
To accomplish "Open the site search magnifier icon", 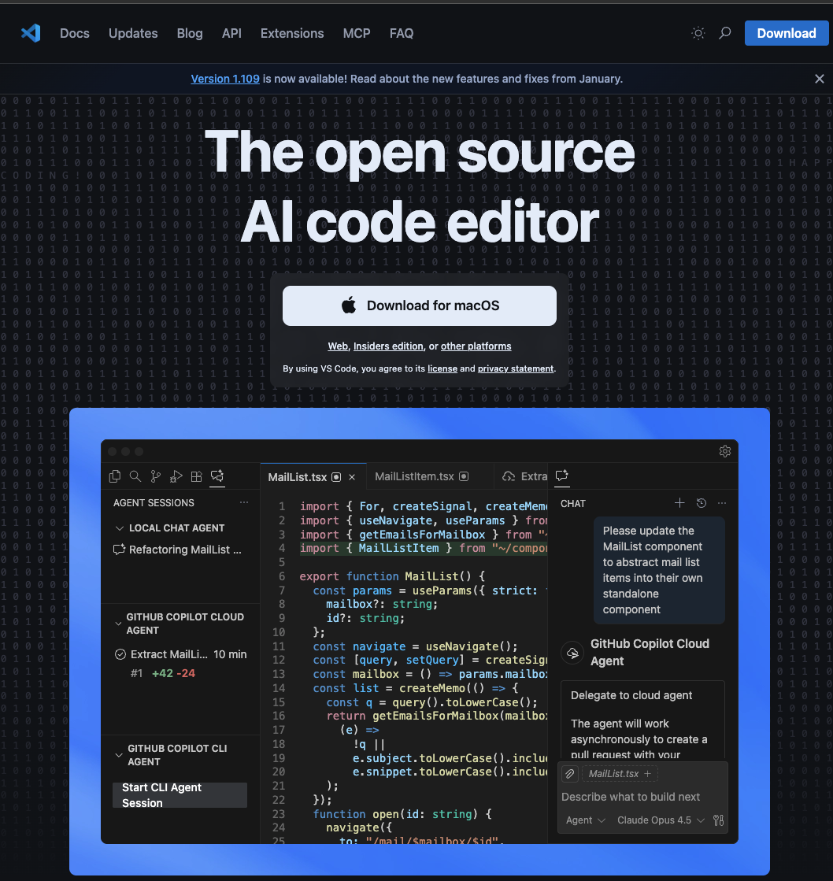I will point(725,33).
